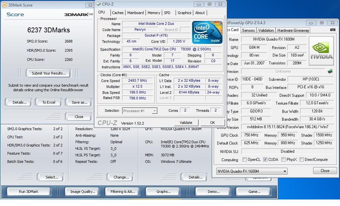This screenshot has width=340, height=206.
Task: Open Image Quality settings
Action: tap(82, 192)
